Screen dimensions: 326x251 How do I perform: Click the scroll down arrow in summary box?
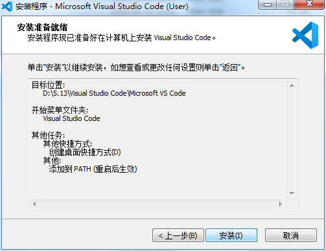292,193
